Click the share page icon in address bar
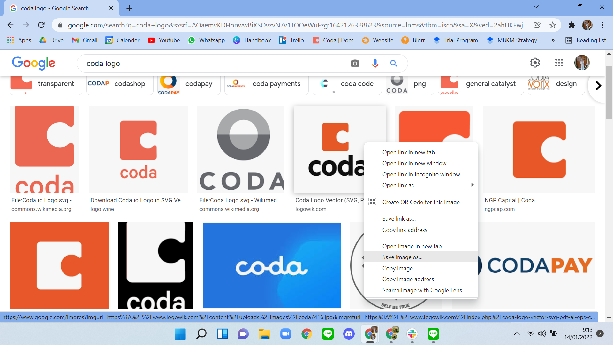This screenshot has height=345, width=613. pyautogui.click(x=537, y=25)
